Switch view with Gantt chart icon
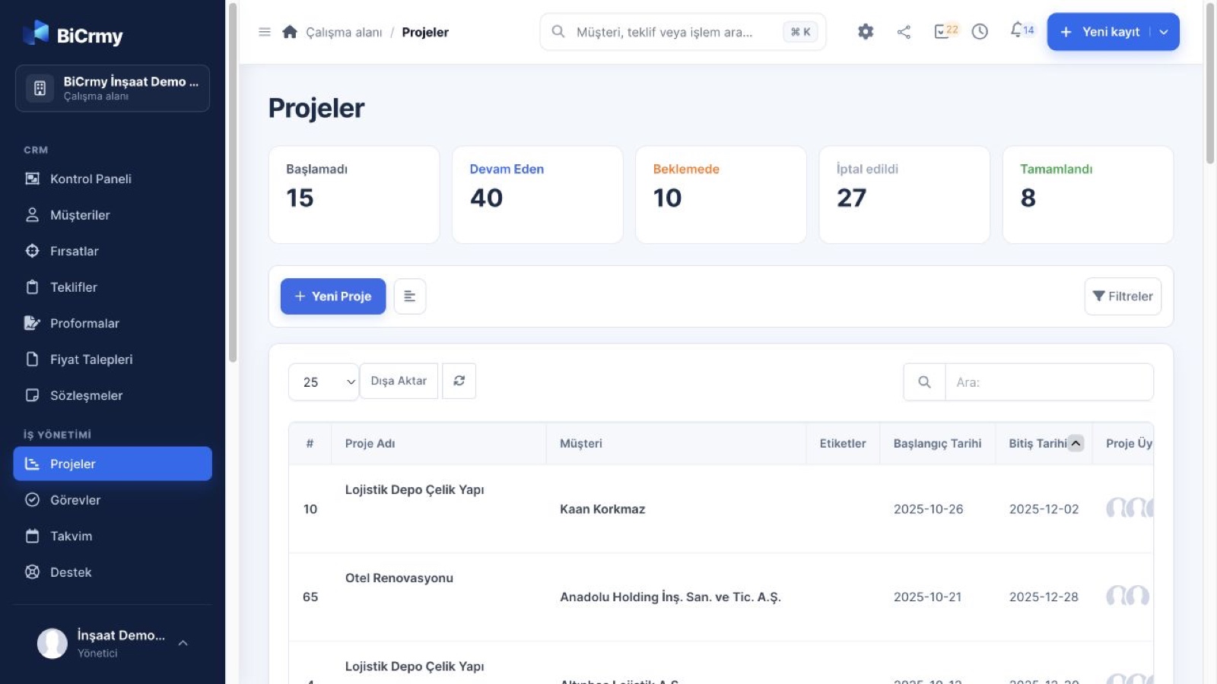 click(x=410, y=296)
